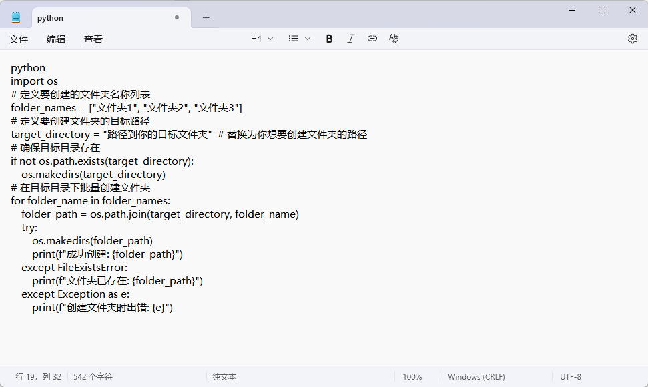Click the 'os.makedirs(folder_path)' line
Screen dimensions: 648x387
coord(93,241)
